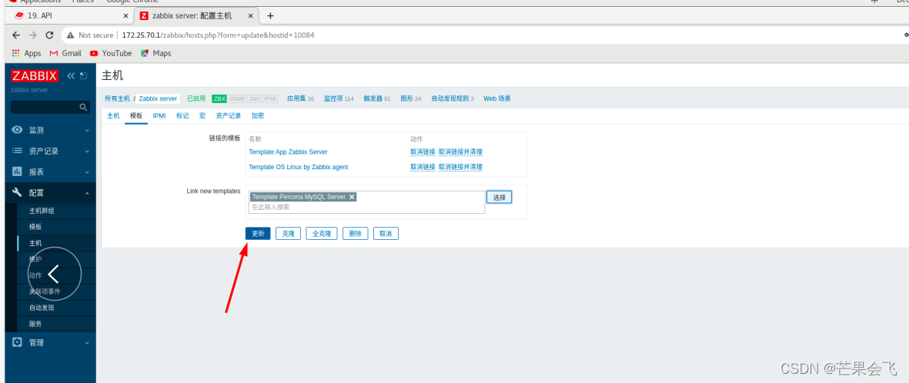Expand the 资产记录 menu section
Screen dimensions: 909x383
[87, 152]
